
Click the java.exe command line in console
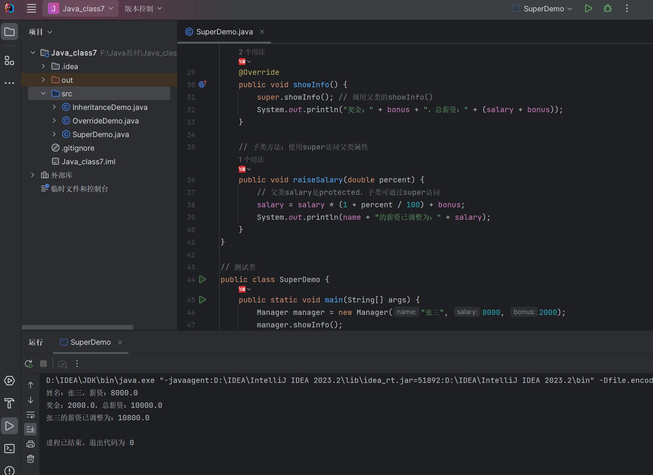[349, 380]
